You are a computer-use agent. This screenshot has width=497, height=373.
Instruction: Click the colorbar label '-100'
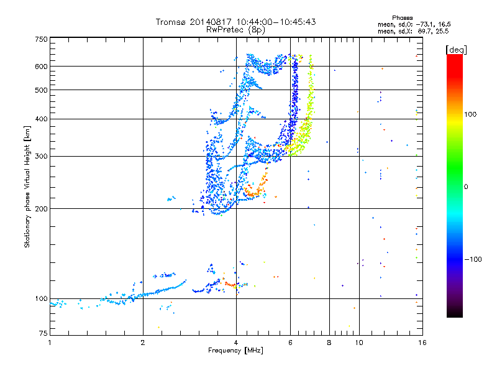pyautogui.click(x=473, y=259)
